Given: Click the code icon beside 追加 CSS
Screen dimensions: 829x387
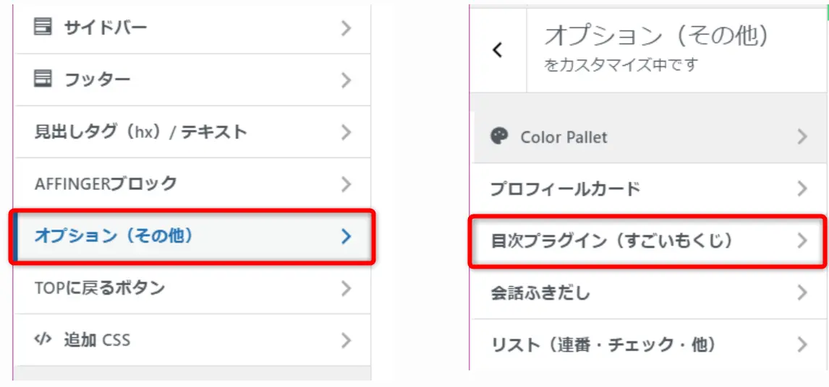Looking at the screenshot, I should click(43, 339).
